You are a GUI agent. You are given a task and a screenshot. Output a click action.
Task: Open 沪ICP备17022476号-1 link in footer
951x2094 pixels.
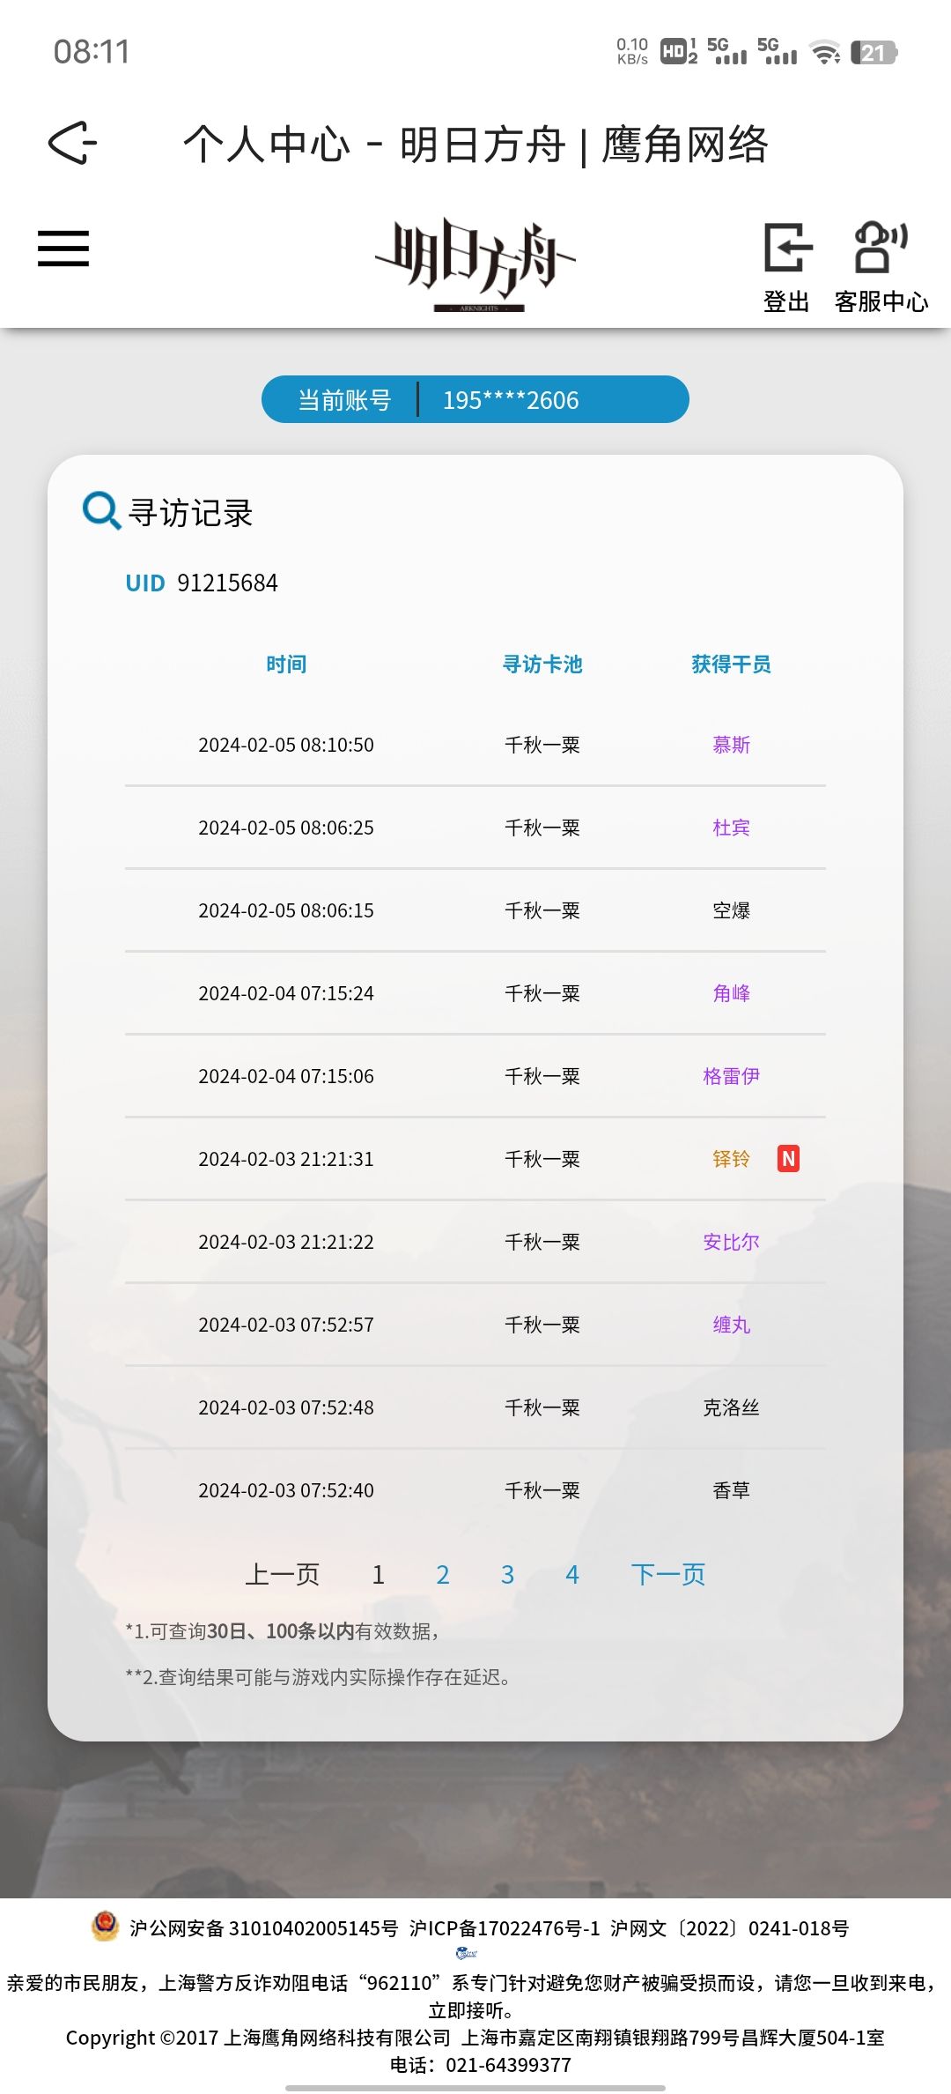pos(505,1928)
